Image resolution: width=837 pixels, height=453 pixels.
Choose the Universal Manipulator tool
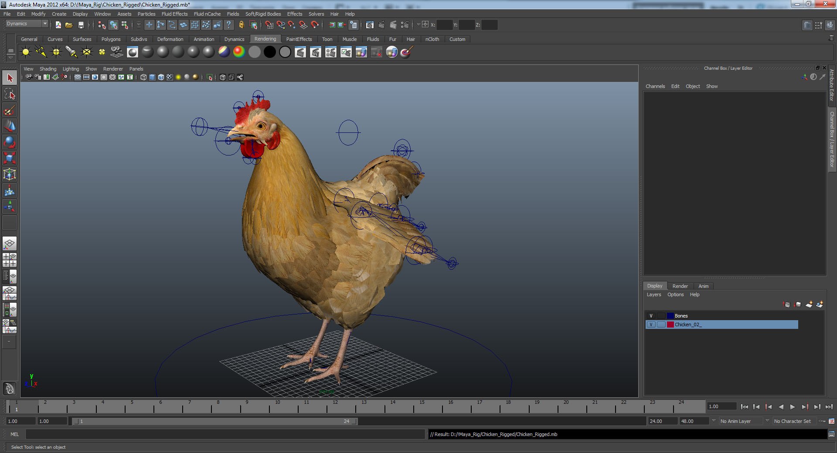coord(10,175)
